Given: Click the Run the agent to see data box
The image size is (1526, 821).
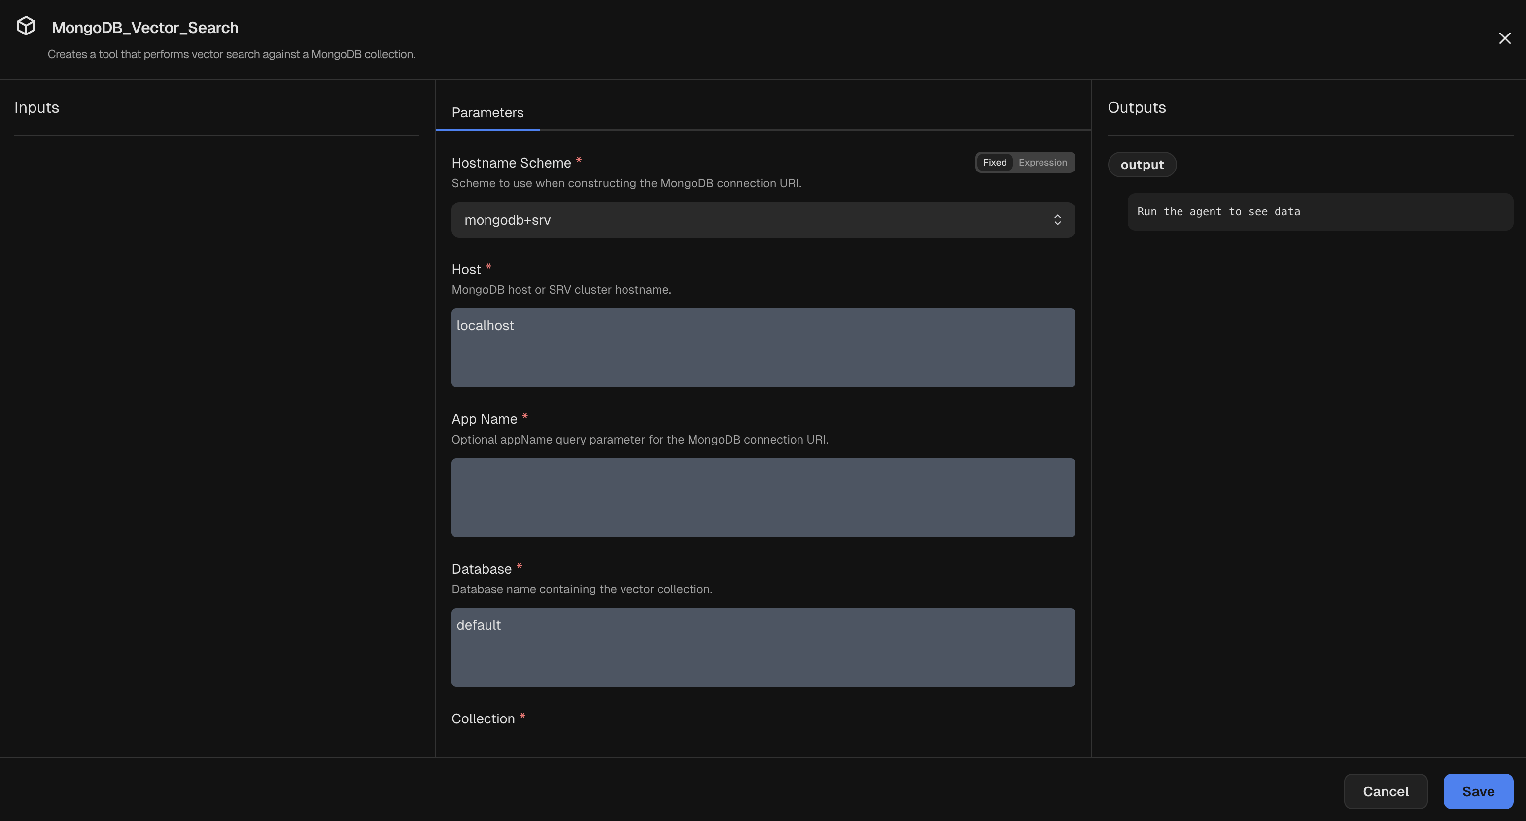Looking at the screenshot, I should [1320, 211].
